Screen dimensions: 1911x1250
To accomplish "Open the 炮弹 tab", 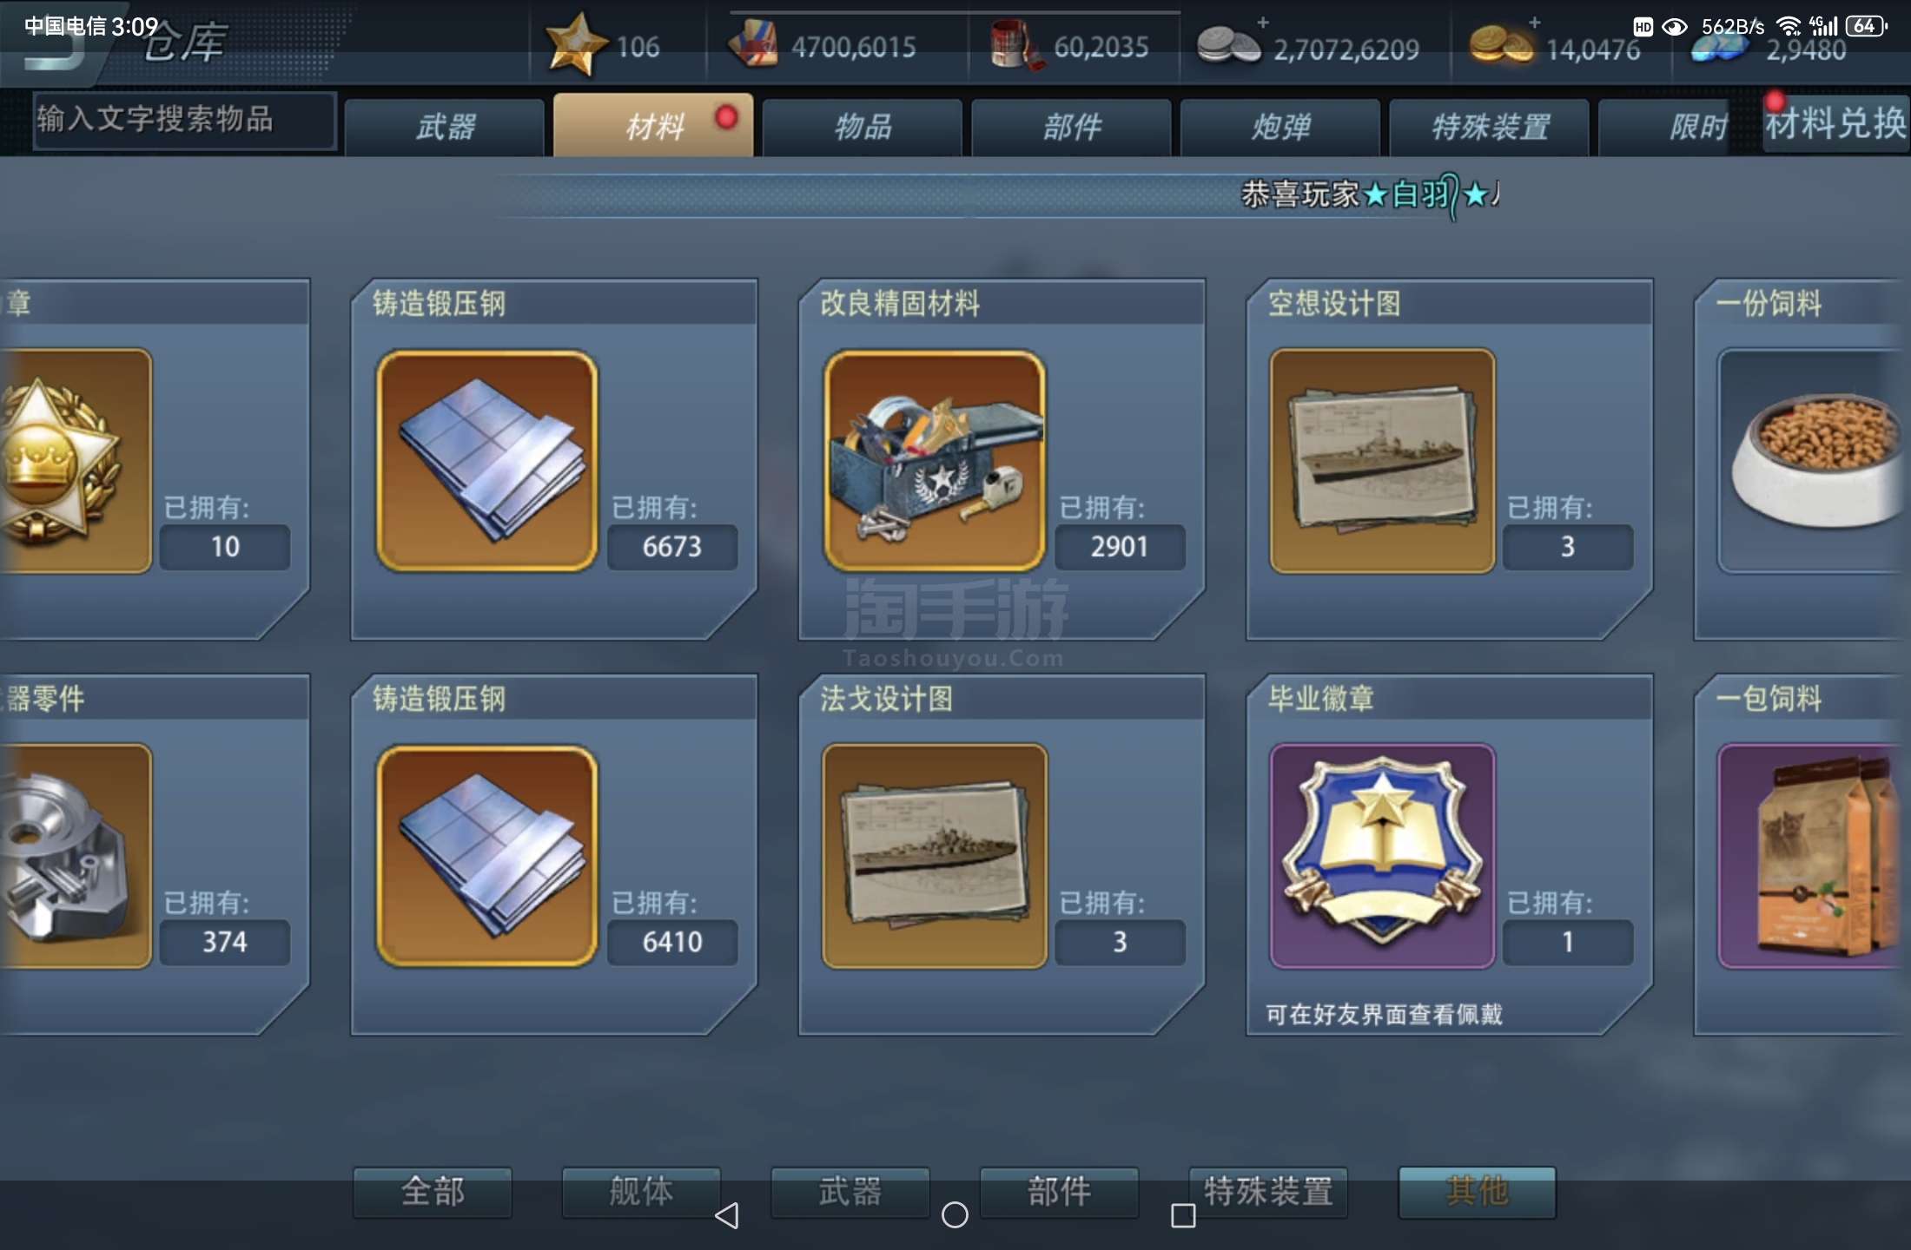I will [x=1280, y=127].
